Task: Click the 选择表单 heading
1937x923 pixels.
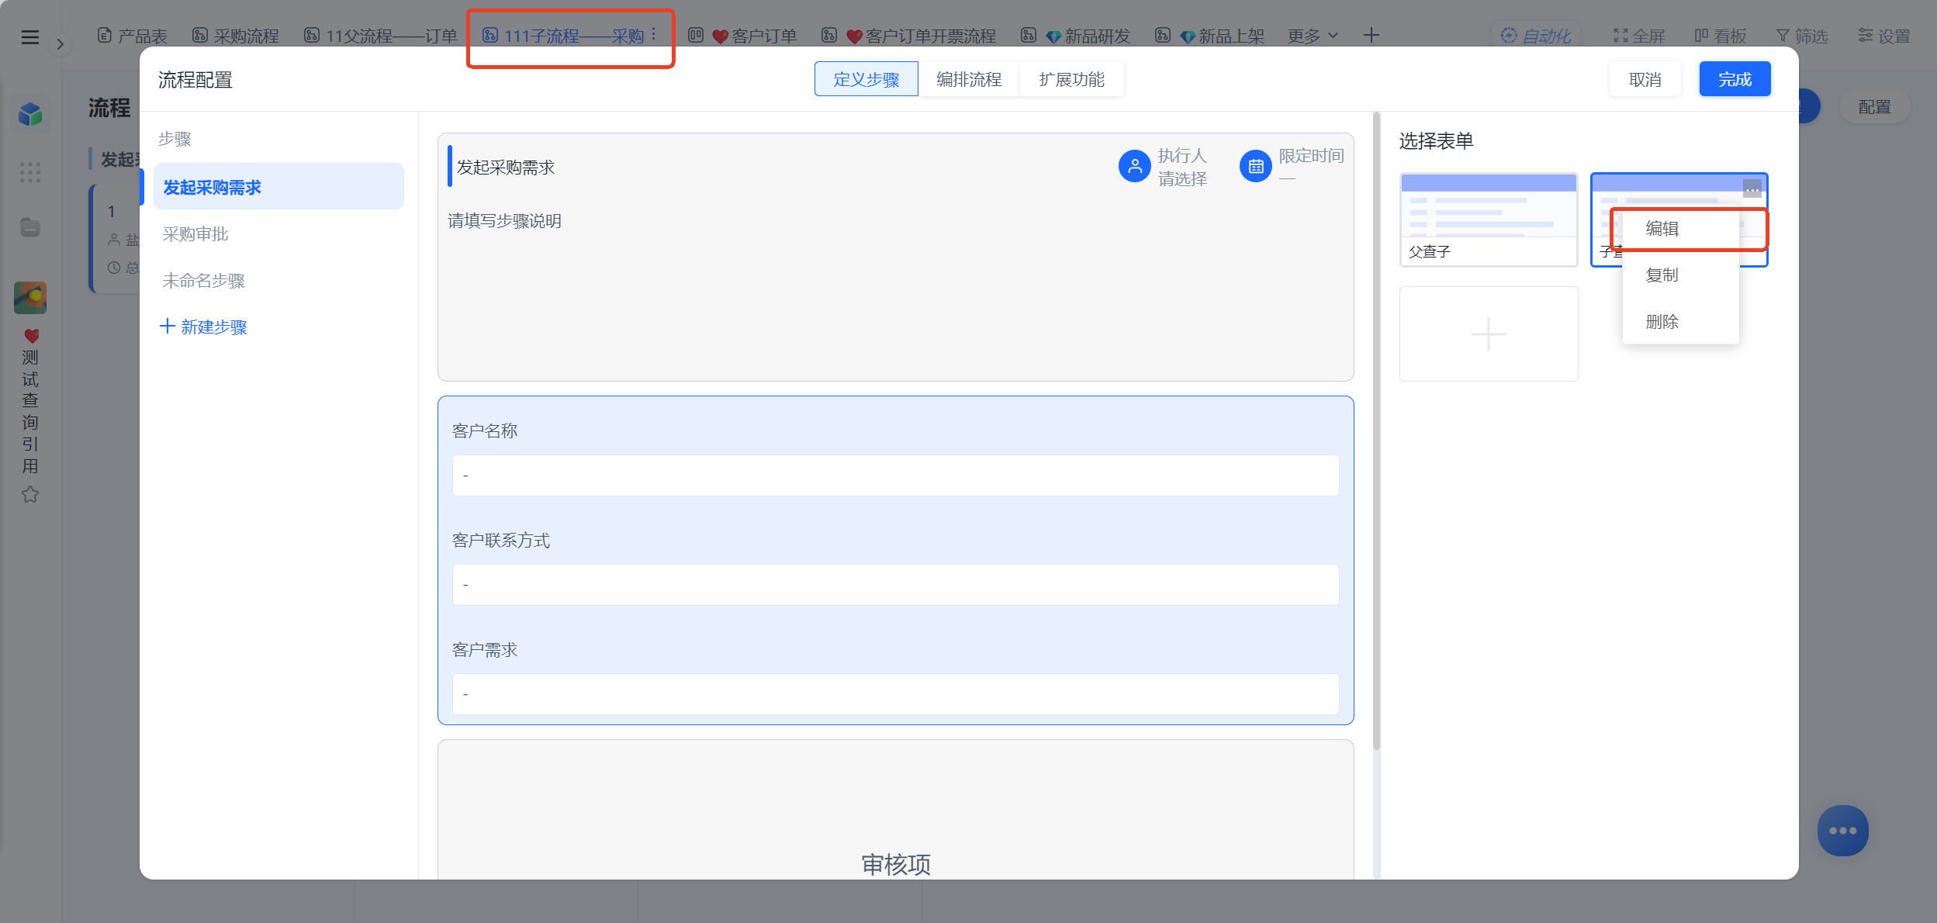Action: (1436, 141)
